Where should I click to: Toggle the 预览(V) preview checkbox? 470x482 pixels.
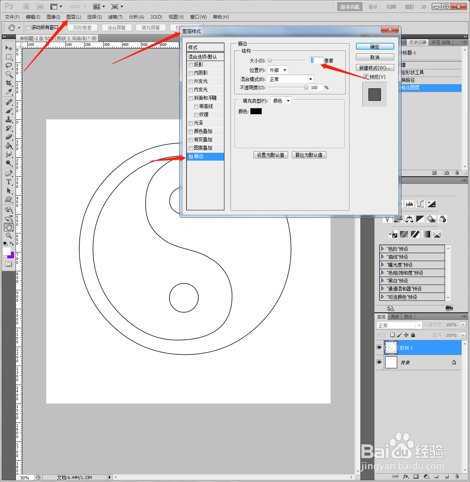pyautogui.click(x=366, y=77)
